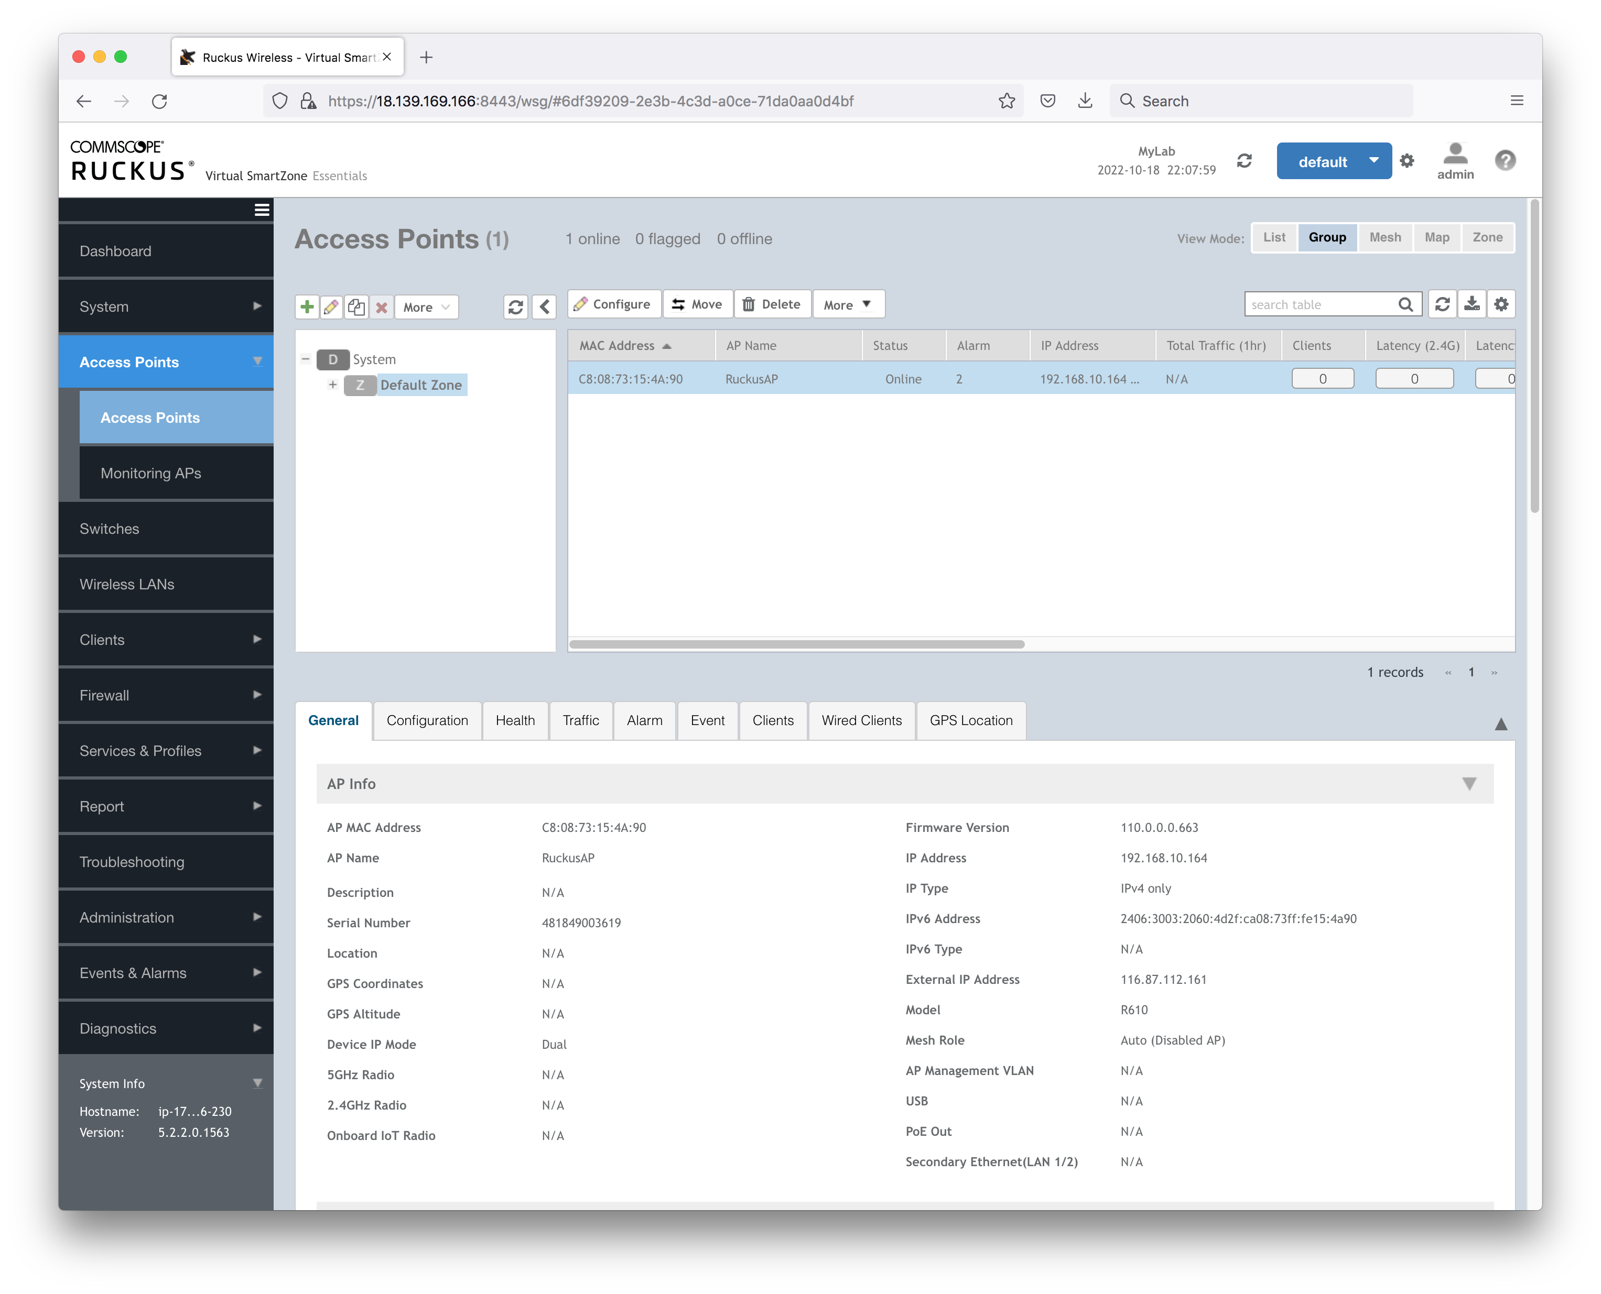Go to Dashboard in sidebar
The height and width of the screenshot is (1294, 1601).
point(166,251)
